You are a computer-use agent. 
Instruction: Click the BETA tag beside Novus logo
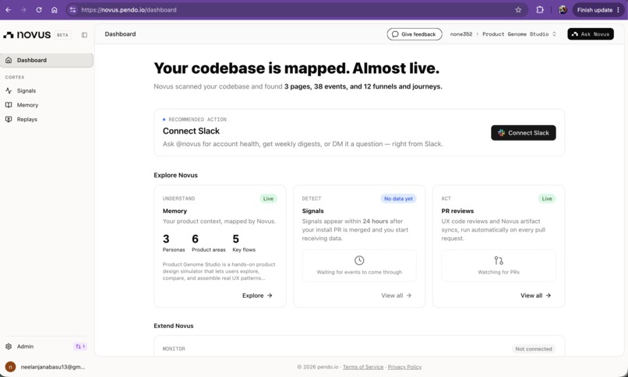[x=62, y=35]
